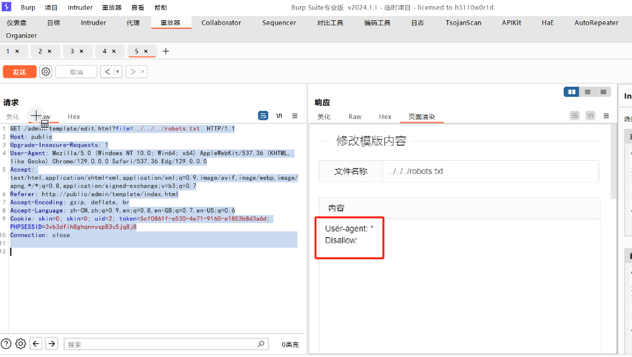Toggle word wrap in request editor
This screenshot has width=632, height=357.
(x=263, y=116)
